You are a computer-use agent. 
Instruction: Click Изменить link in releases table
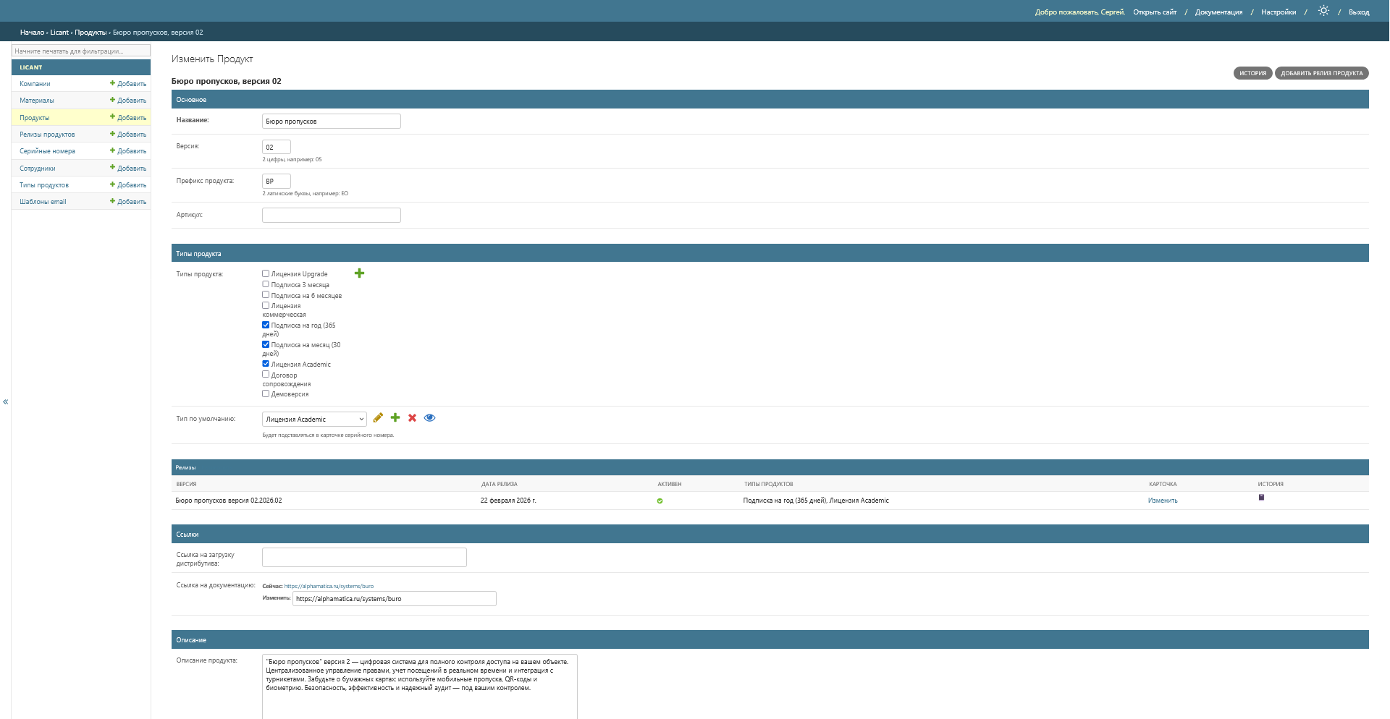pos(1163,501)
